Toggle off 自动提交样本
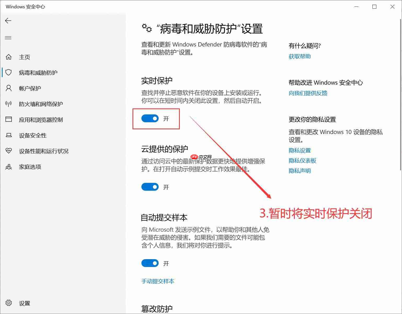This screenshot has width=402, height=314. (x=150, y=263)
